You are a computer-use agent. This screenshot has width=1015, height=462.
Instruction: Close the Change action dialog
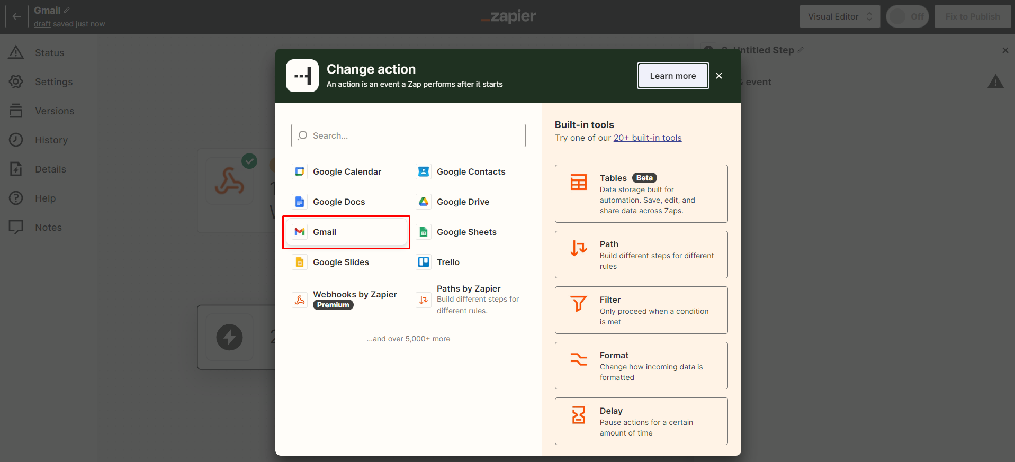(x=719, y=76)
